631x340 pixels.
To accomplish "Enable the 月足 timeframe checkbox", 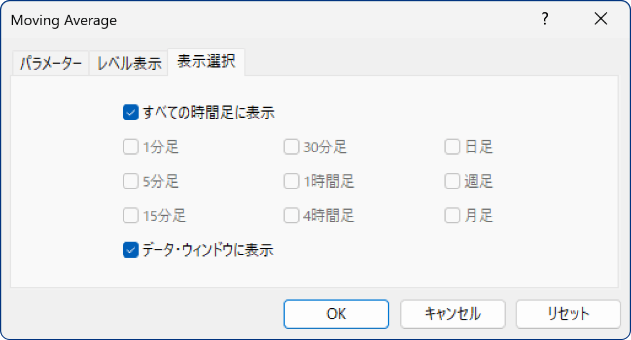I will click(x=452, y=215).
